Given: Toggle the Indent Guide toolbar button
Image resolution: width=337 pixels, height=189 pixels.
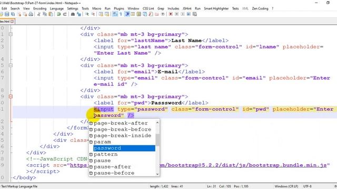Looking at the screenshot, I should click(127, 14).
